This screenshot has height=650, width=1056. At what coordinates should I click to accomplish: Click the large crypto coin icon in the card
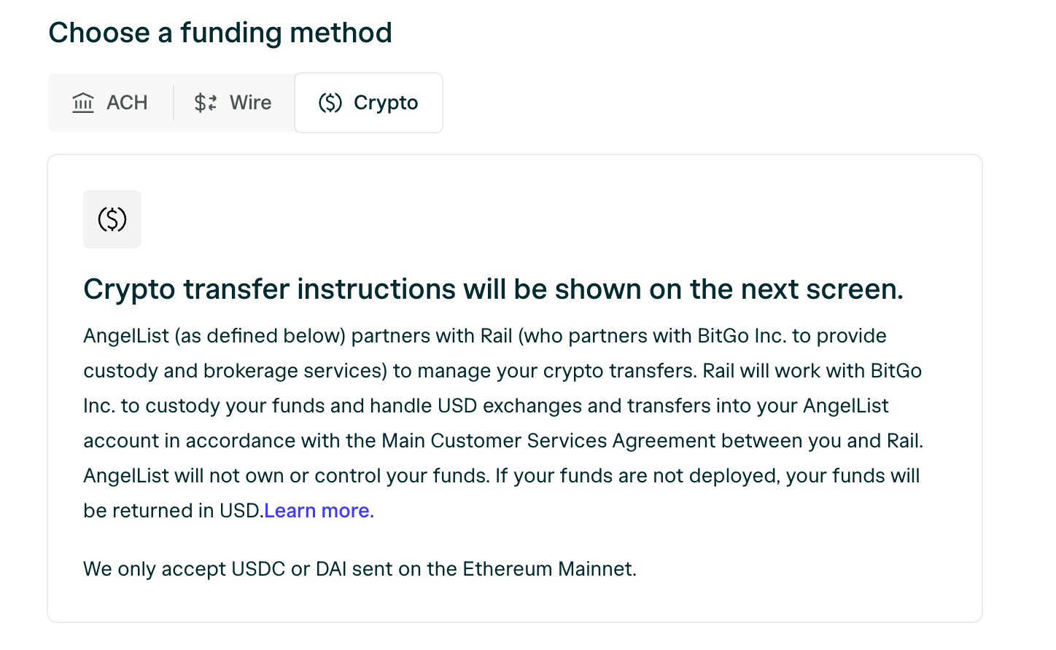(112, 219)
